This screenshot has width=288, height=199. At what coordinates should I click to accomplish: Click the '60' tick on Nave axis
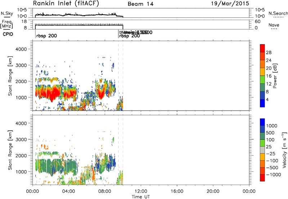[x=257, y=22]
